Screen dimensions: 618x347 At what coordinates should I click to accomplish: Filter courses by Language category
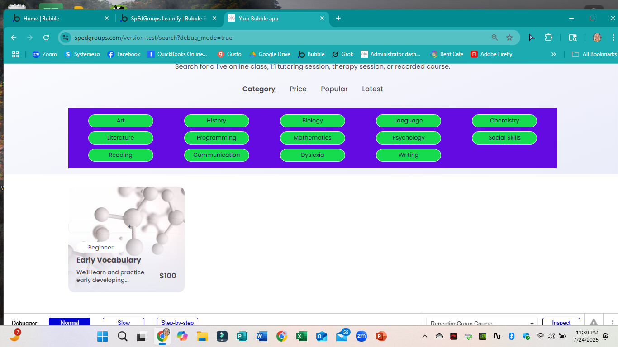409,121
